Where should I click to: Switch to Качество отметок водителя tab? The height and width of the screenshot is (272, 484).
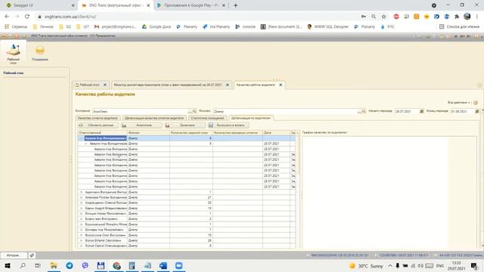(98, 118)
